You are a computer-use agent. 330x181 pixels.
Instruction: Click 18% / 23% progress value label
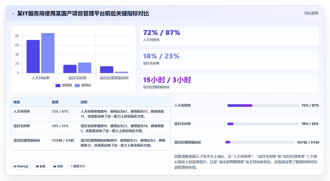tap(310, 124)
